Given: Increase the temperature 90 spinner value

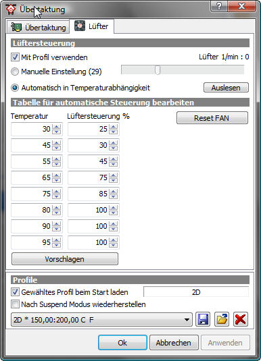Looking at the screenshot, I should point(57,223).
